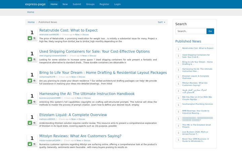Viewport: 242px width, 151px height.
Task: Upvote the Used Shipping Containers post
Action: coord(30,59)
